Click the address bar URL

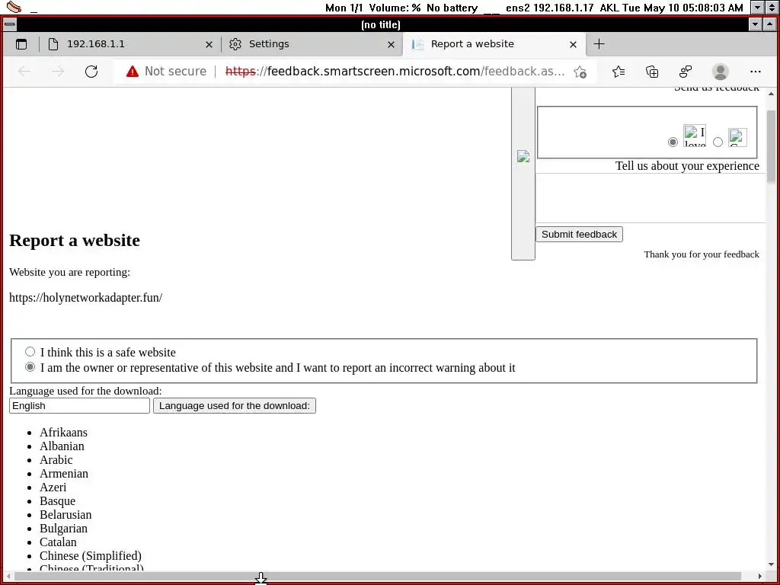[395, 72]
